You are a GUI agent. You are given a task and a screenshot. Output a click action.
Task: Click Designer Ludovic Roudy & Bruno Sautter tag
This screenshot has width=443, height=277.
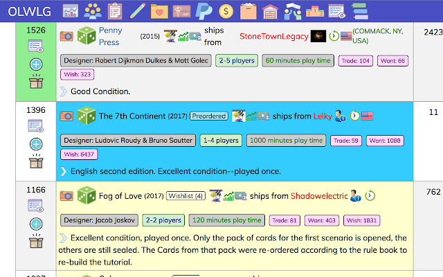128,140
